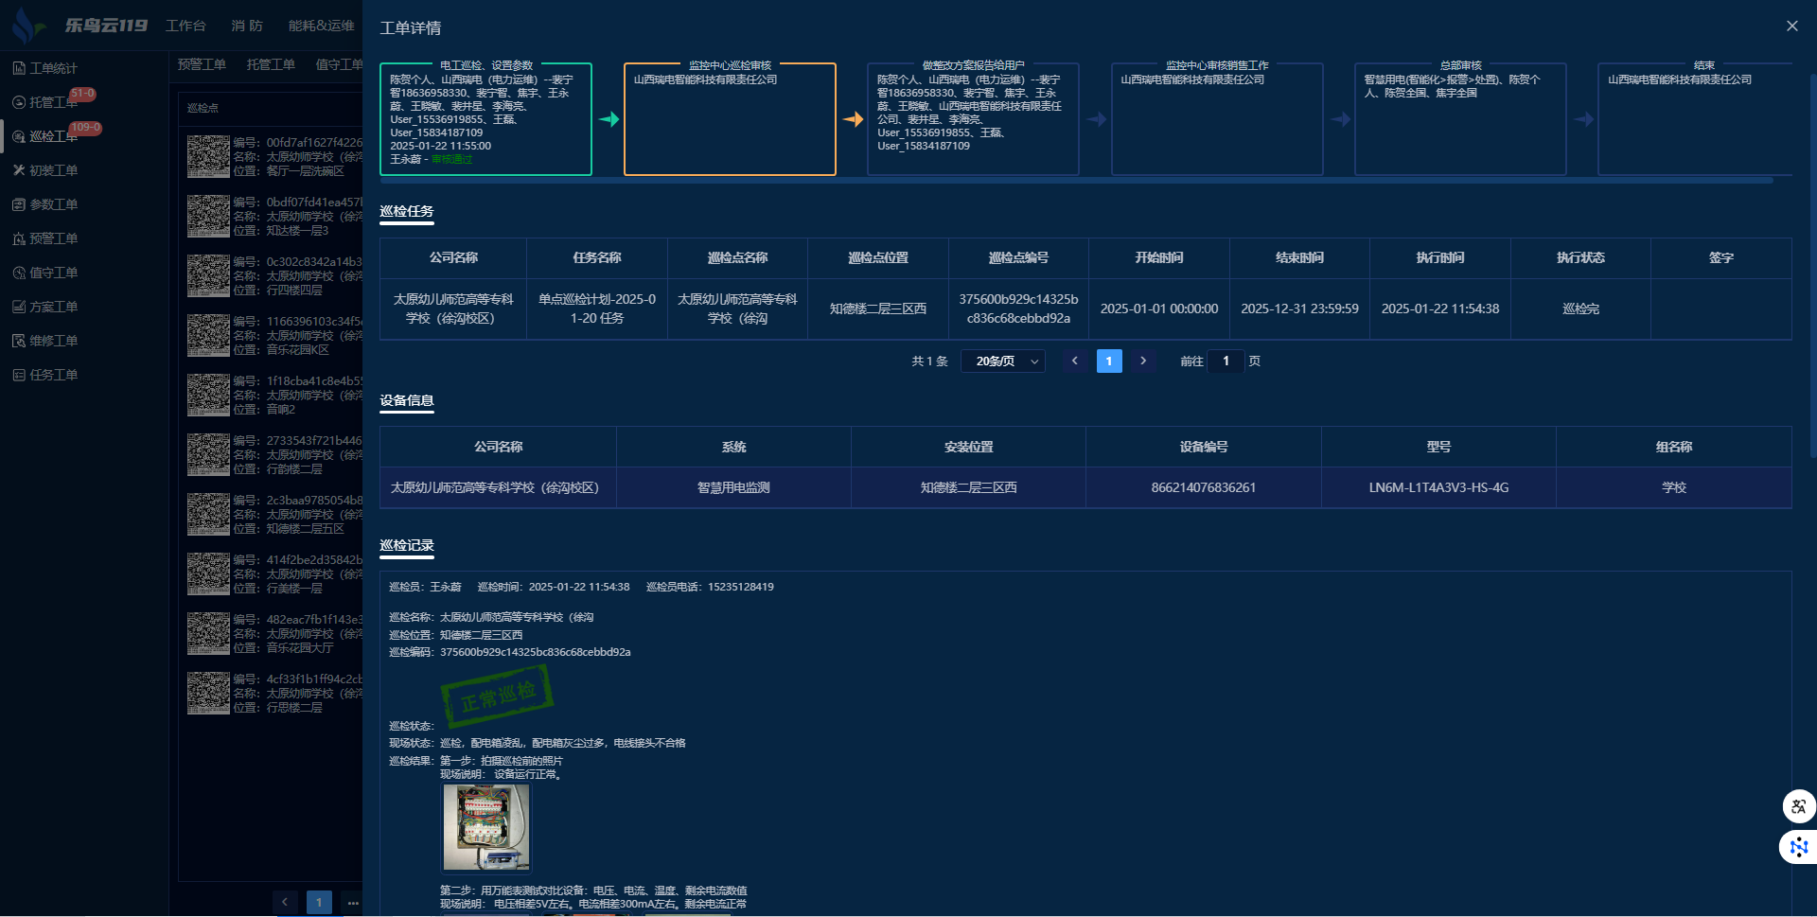Viewport: 1817px width, 917px height.
Task: Click the page 1 pagination button
Action: coord(1109,361)
